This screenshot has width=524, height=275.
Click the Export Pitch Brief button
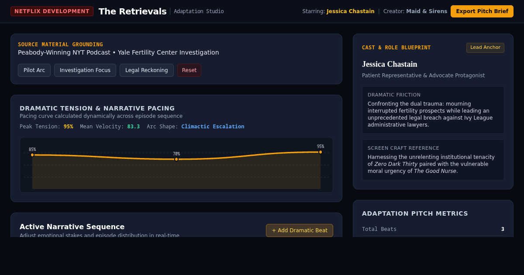(x=482, y=11)
